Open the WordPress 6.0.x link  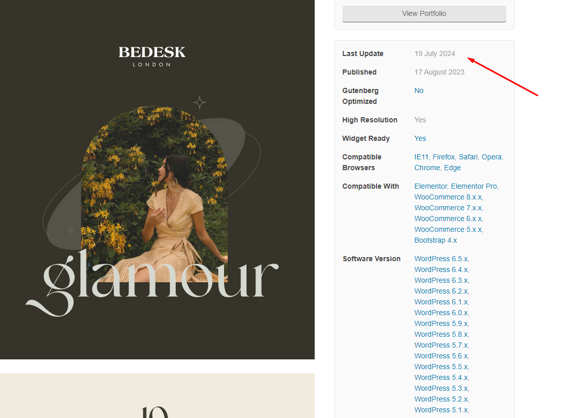click(441, 313)
